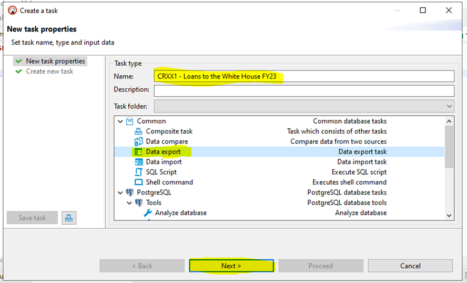
Task: Click 'PostgreSQL database tools' description text
Action: coord(347,203)
